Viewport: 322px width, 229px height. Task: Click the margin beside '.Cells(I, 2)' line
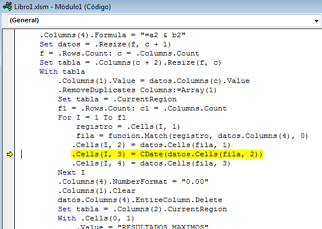9,145
